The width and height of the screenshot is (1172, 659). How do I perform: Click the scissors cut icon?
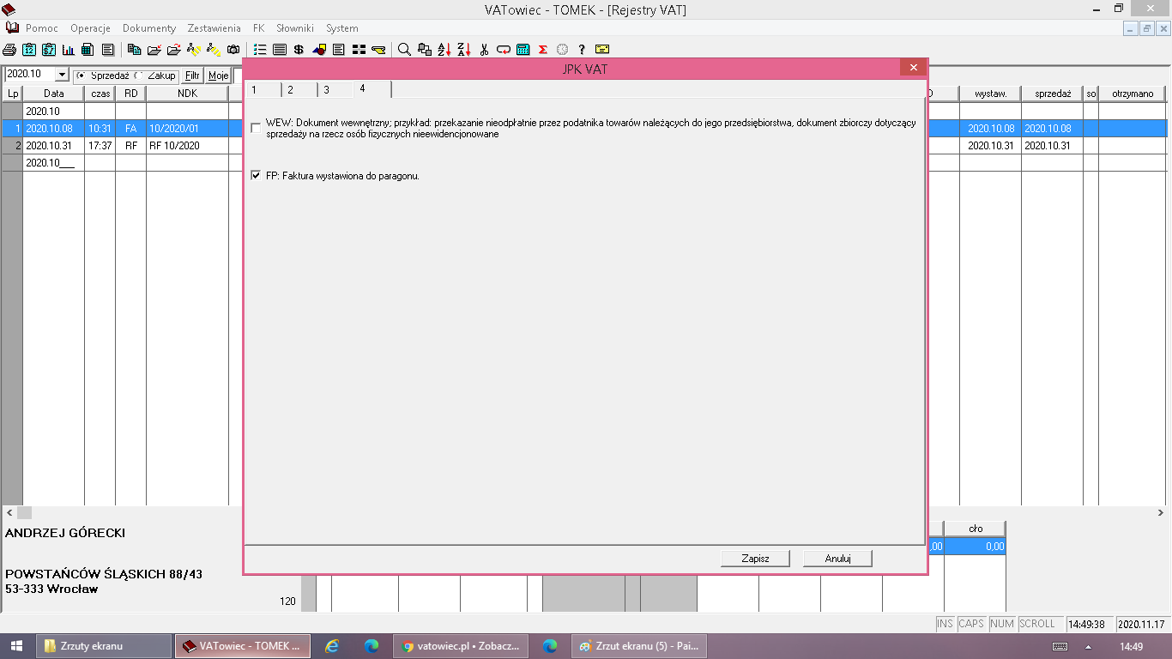484,50
